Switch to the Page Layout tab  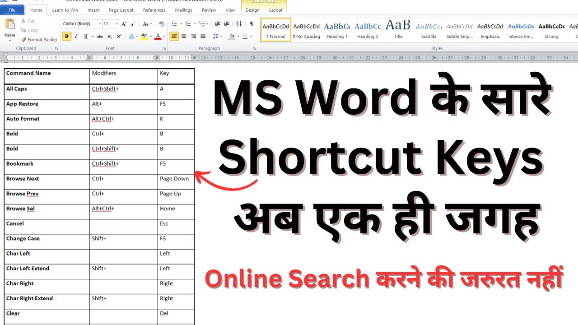(121, 10)
